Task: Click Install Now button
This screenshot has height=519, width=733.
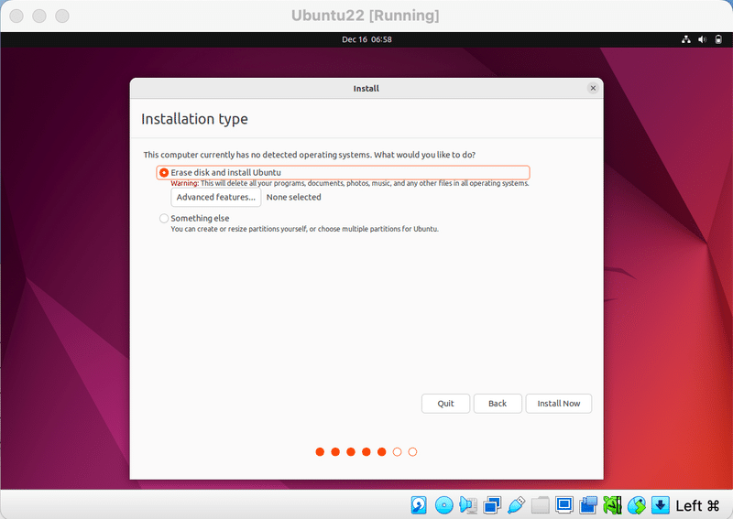Action: [x=559, y=404]
